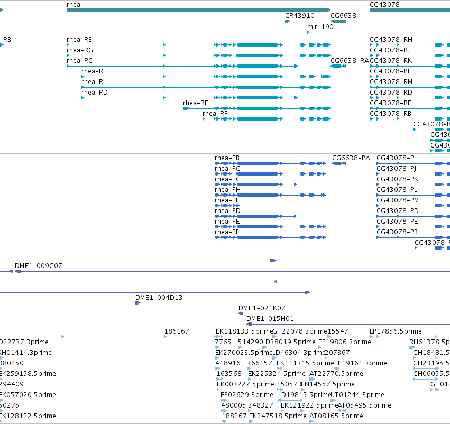Click the CG6638-RA transcript label

[x=350, y=61]
